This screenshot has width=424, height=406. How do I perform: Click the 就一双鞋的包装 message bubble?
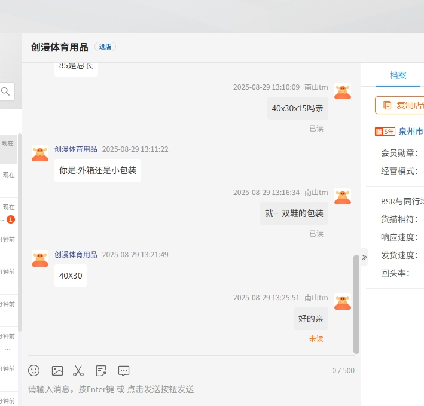click(x=294, y=213)
